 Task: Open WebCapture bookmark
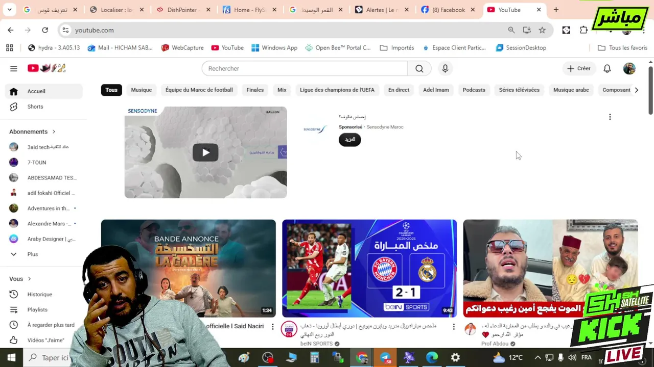pyautogui.click(x=182, y=47)
